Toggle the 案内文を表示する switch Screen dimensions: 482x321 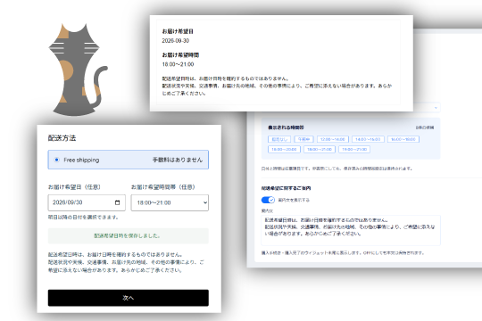(268, 200)
